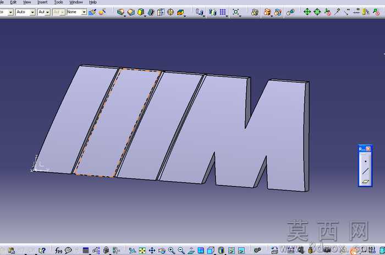Open the Rectangular Pattern flyout arrow
Image resolution: width=385 pixels, height=255 pixels.
coord(227,16)
